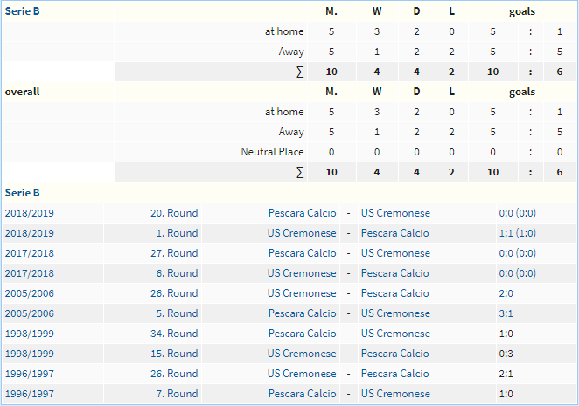Viewport: 579px width, 406px height.
Task: Select the 2018/2019 season for 20. Round
Action: coord(30,213)
